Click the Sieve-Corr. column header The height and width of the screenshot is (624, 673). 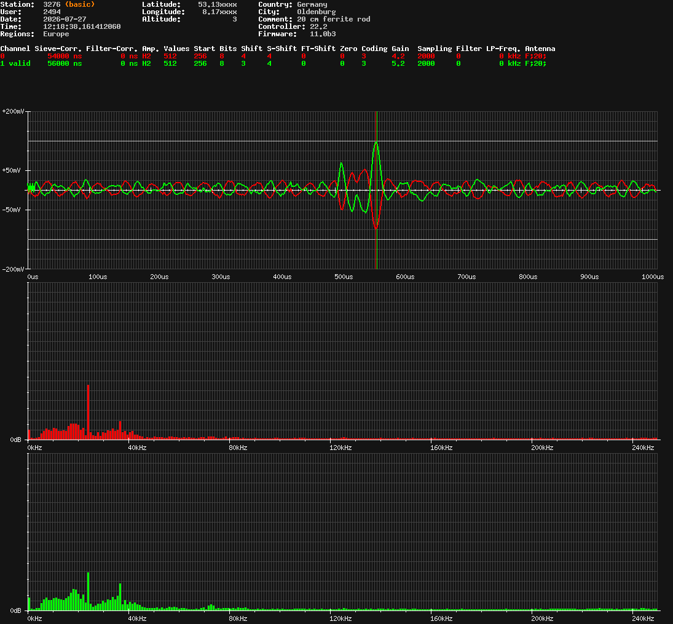click(x=58, y=49)
